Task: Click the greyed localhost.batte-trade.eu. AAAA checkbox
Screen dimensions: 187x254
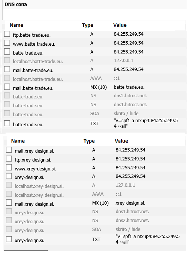Action: (7, 78)
